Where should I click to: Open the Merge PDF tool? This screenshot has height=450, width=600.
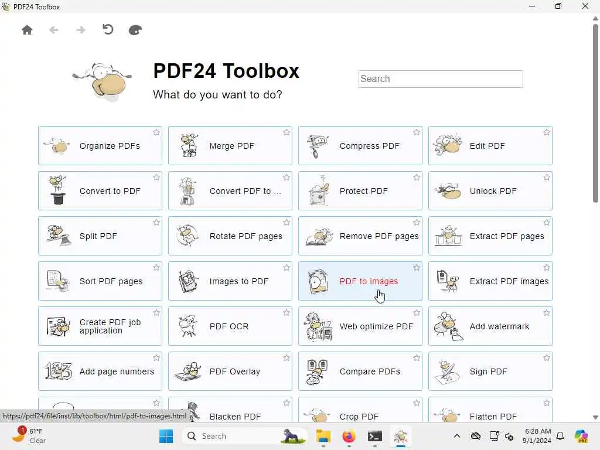230,146
